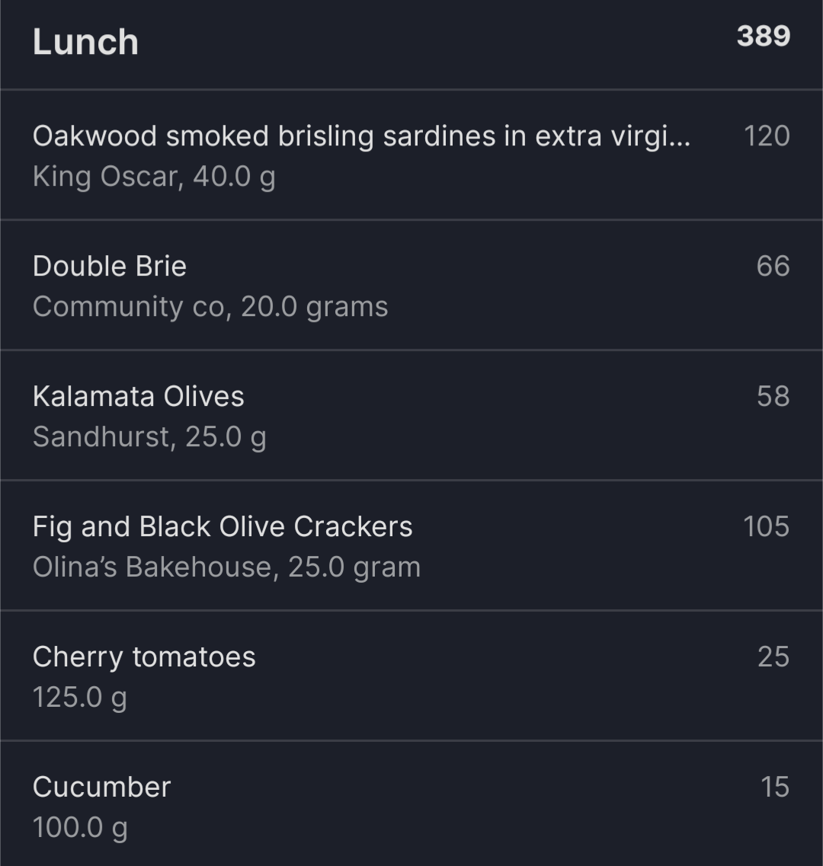Tap the 66 calorie value for Brie

(773, 267)
